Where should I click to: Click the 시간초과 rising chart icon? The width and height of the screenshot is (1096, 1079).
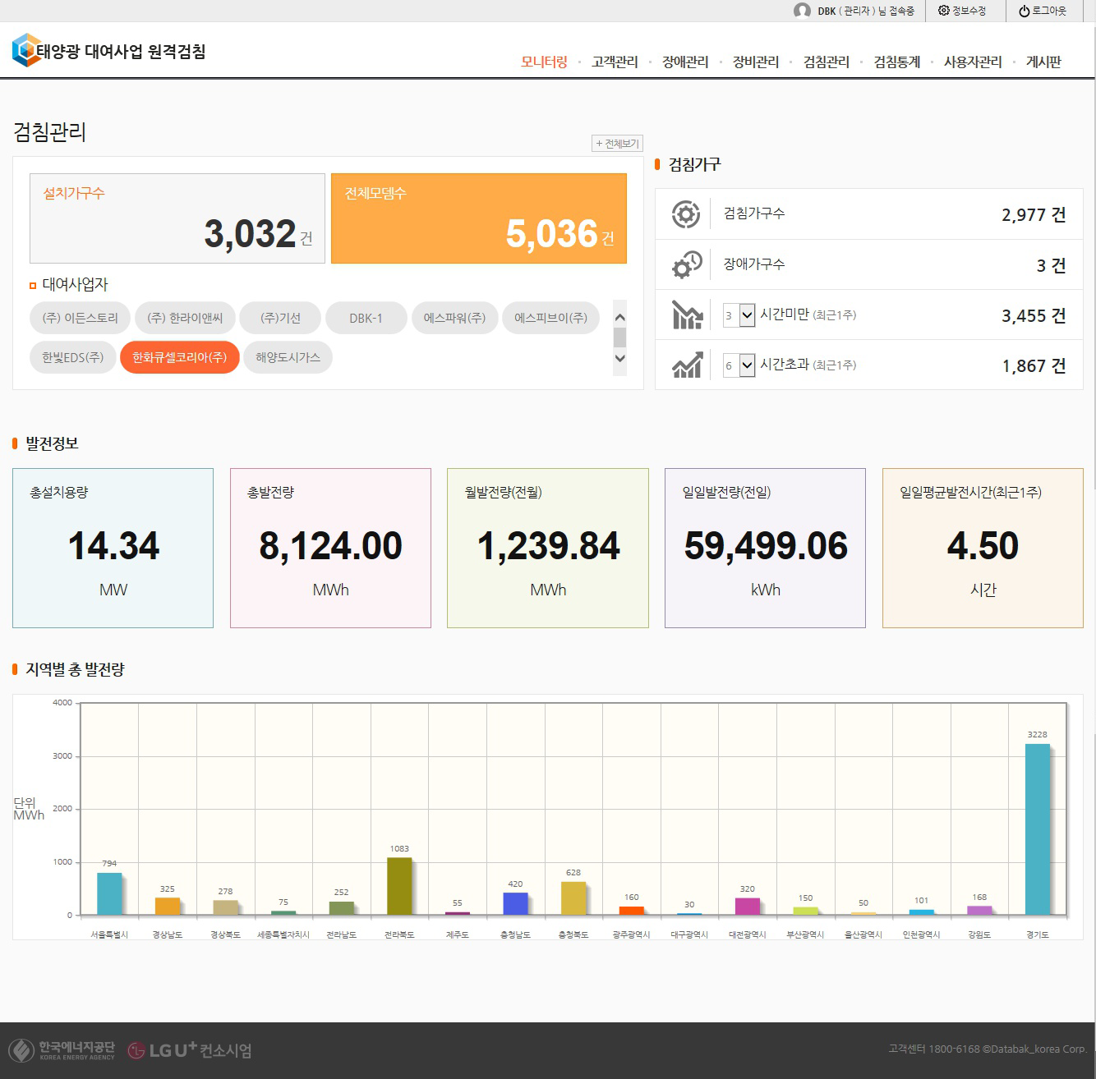[x=687, y=365]
